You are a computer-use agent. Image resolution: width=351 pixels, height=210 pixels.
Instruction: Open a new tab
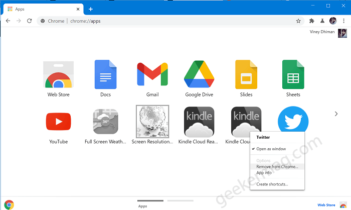(x=91, y=9)
